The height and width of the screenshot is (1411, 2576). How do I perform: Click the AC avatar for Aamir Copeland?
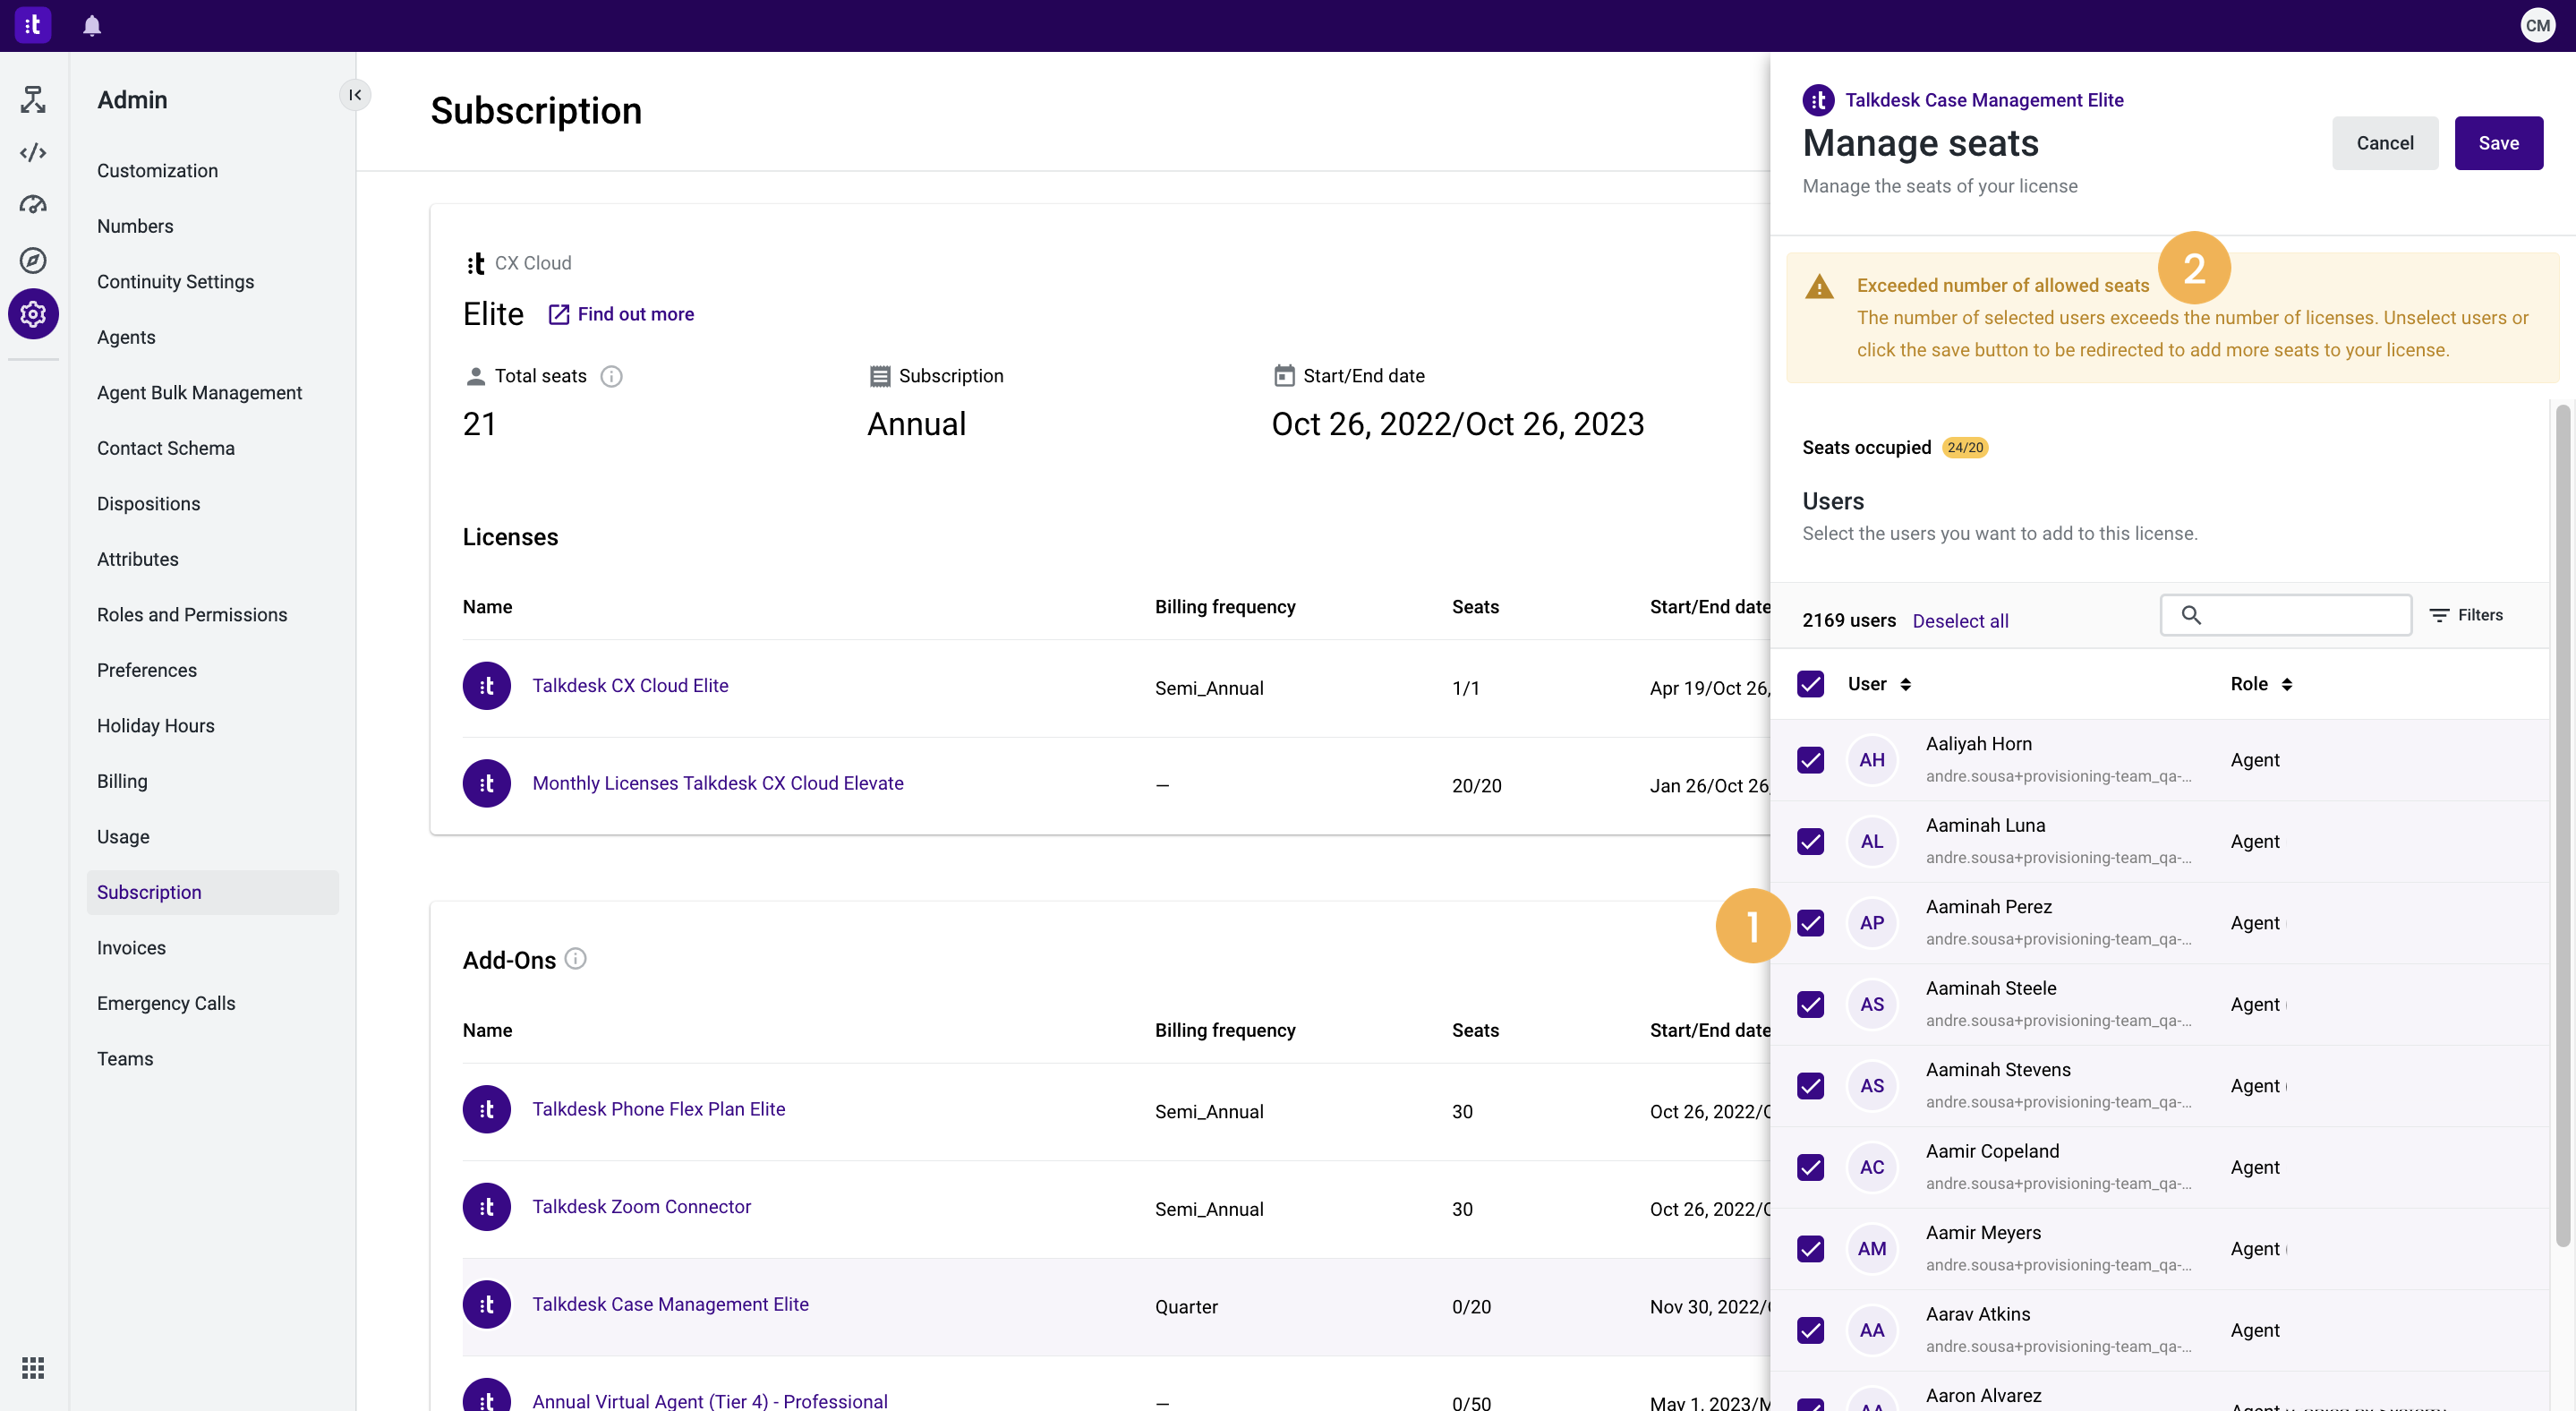coord(1872,1167)
